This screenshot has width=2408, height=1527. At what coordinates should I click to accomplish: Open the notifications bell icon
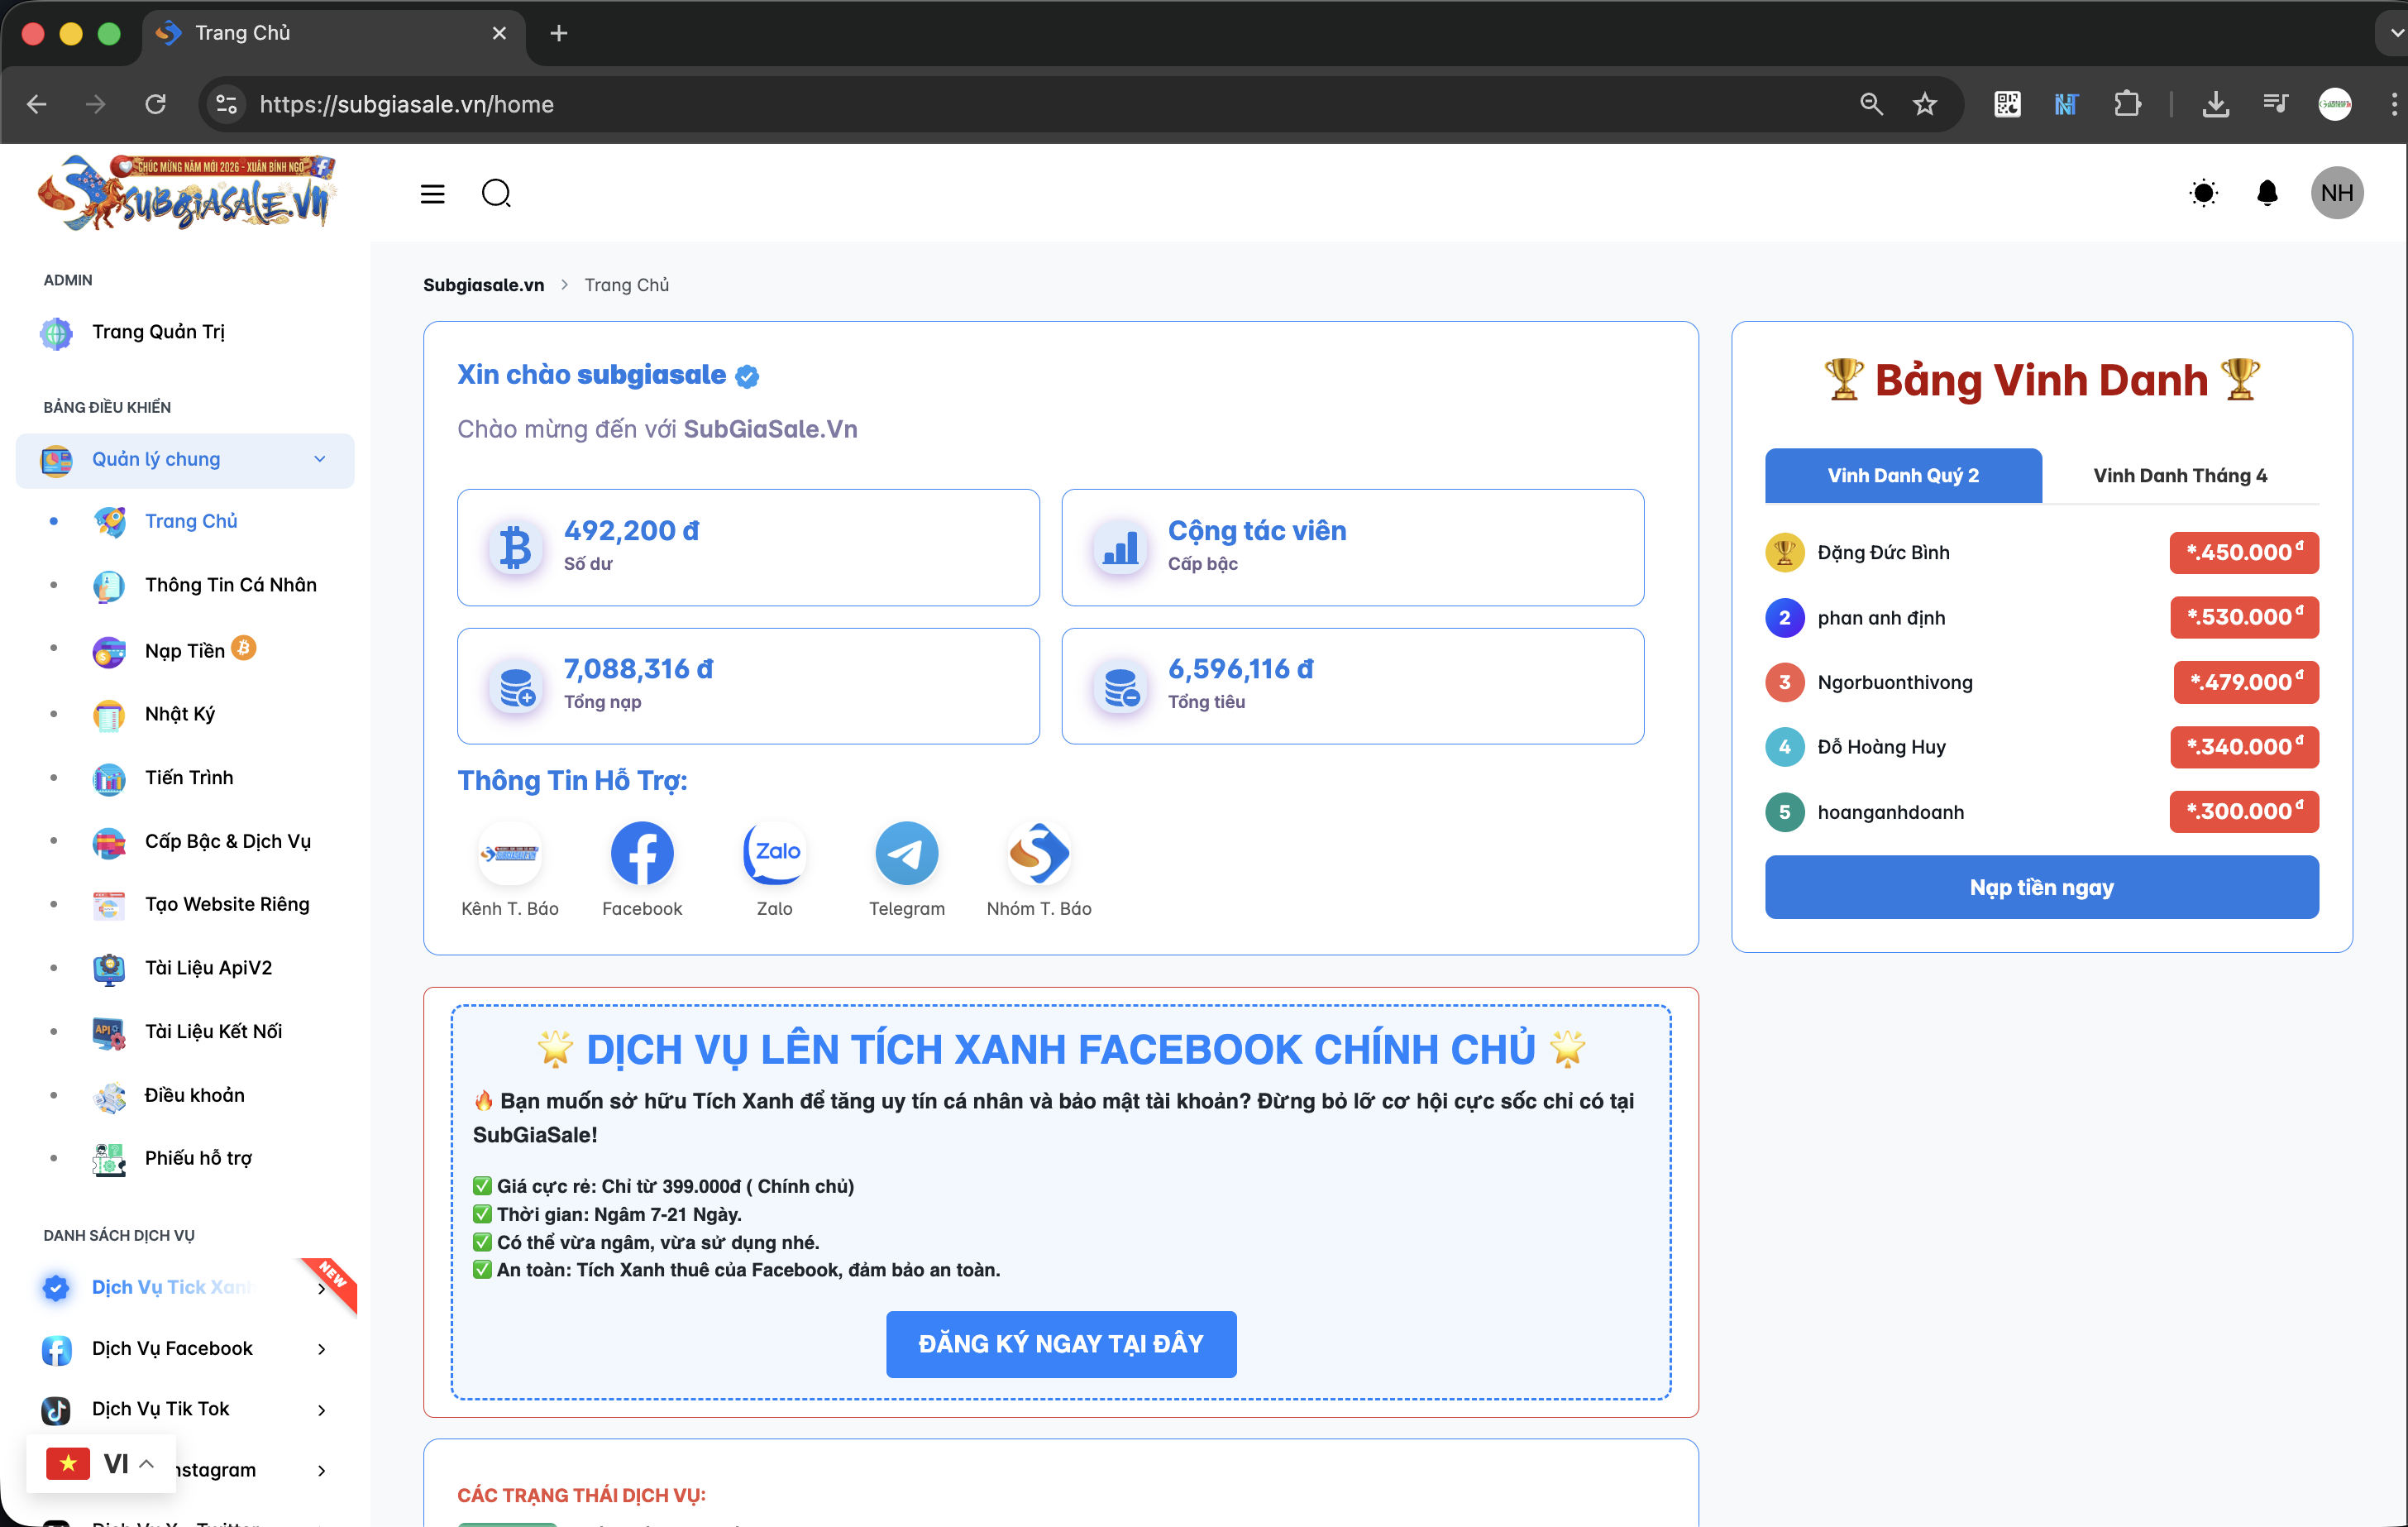tap(2268, 193)
